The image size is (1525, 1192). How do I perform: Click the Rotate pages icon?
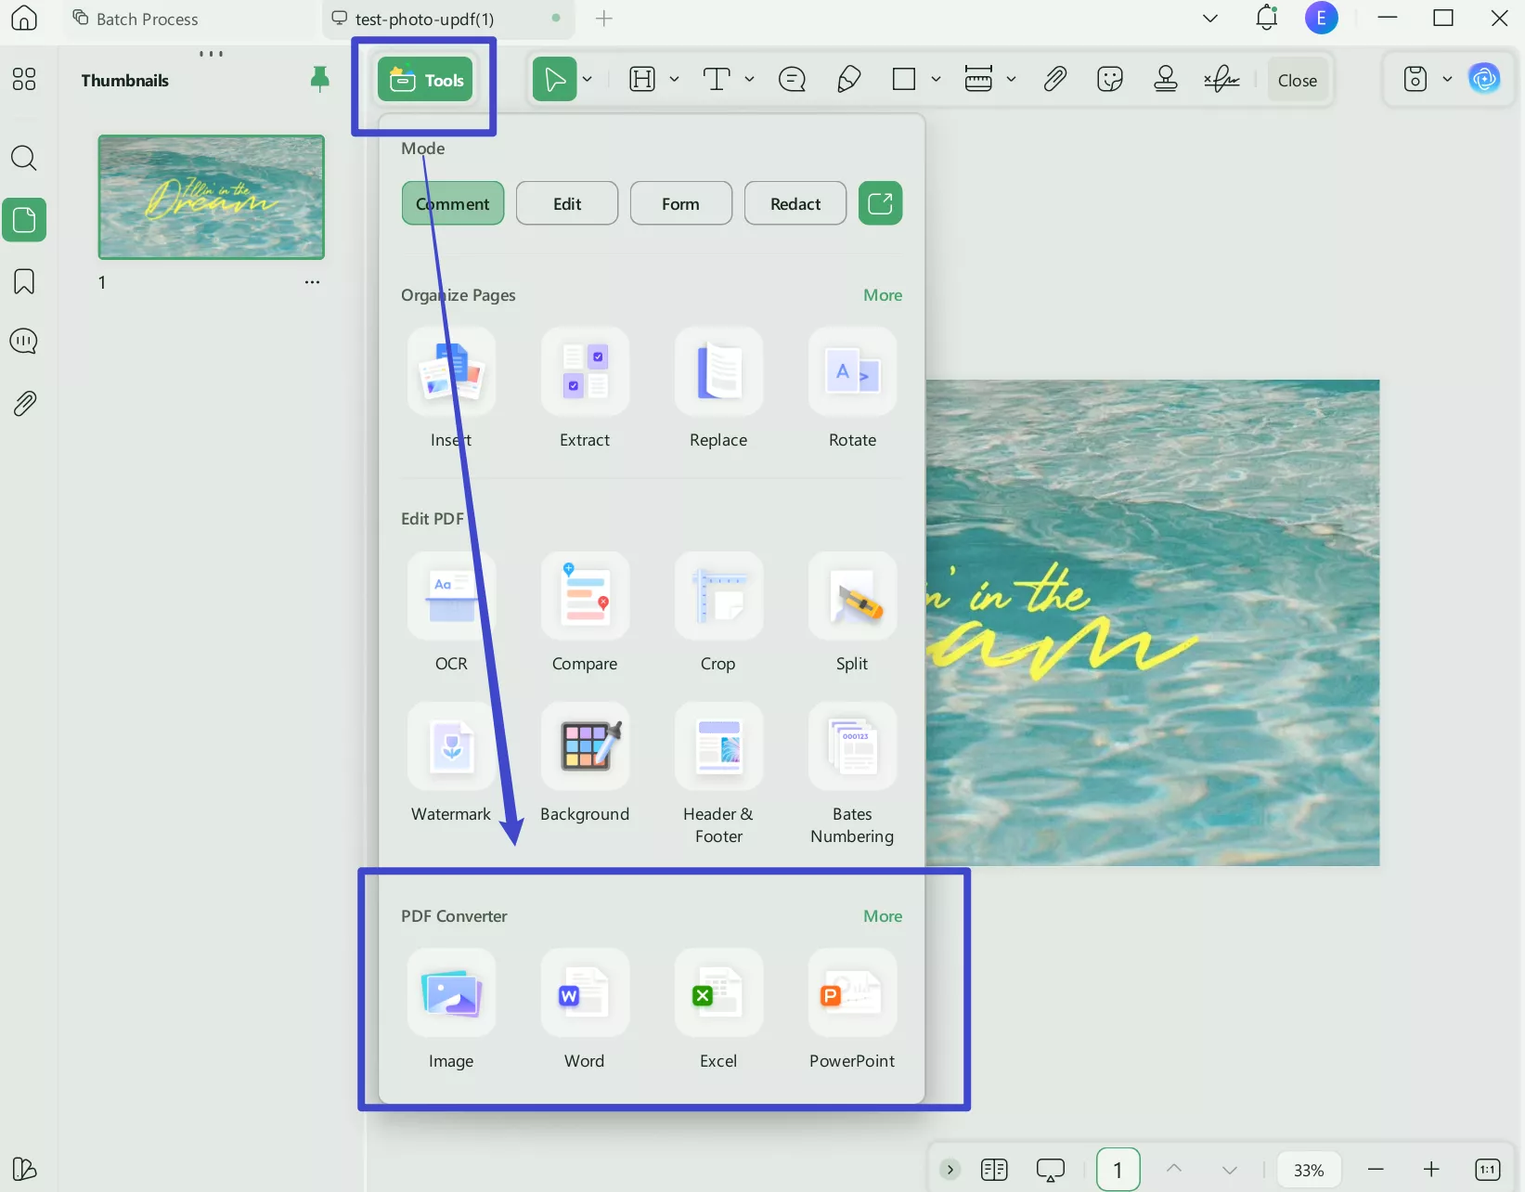tap(852, 370)
